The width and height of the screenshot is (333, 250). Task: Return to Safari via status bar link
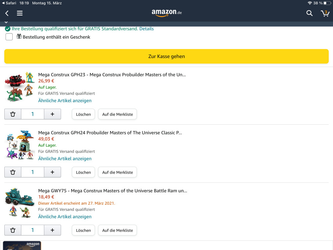click(x=9, y=3)
